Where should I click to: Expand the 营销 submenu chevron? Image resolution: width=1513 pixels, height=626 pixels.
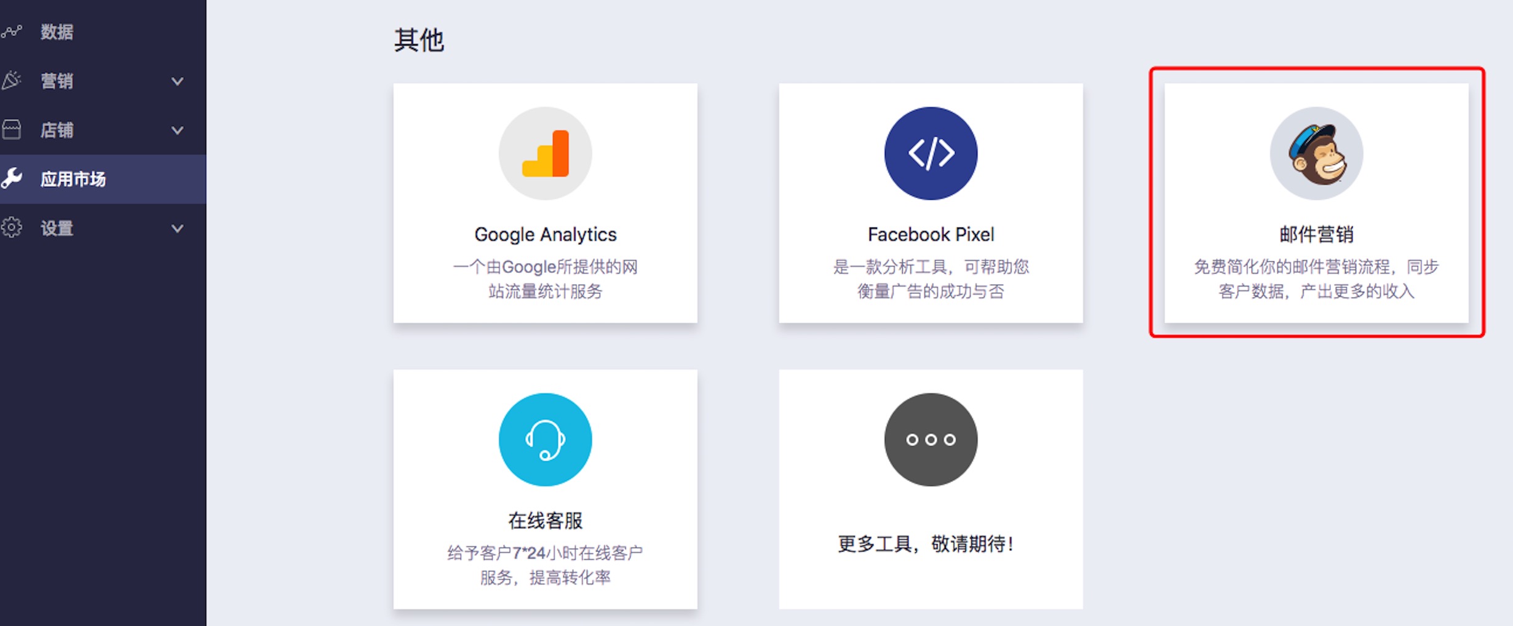(x=177, y=81)
